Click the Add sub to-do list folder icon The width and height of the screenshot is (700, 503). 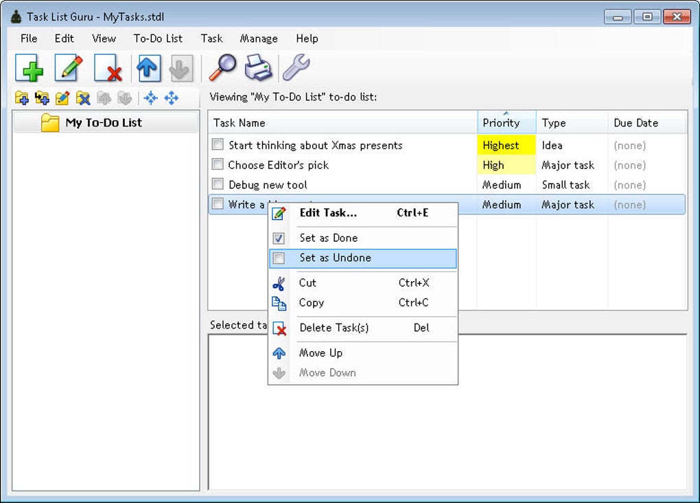point(42,98)
